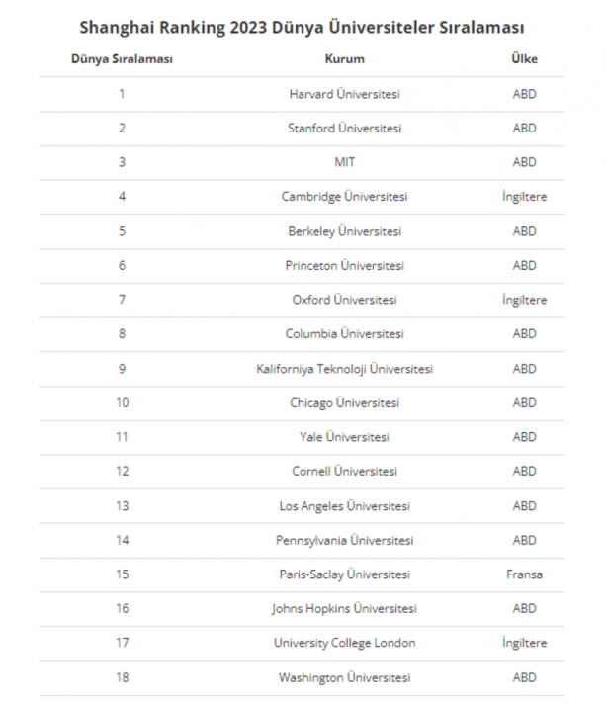Select the MIT row name
This screenshot has width=607, height=706.
click(x=344, y=162)
